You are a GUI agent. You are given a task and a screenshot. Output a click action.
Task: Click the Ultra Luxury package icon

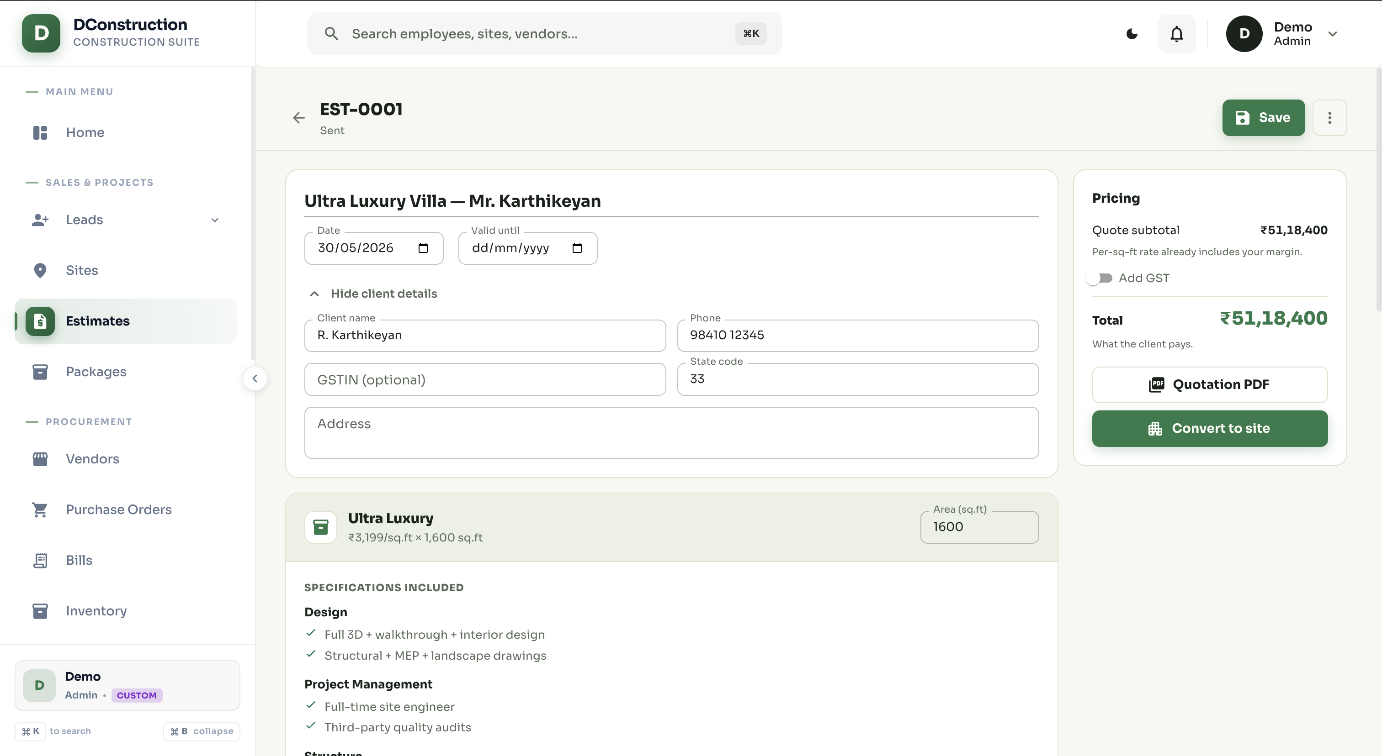click(x=321, y=527)
